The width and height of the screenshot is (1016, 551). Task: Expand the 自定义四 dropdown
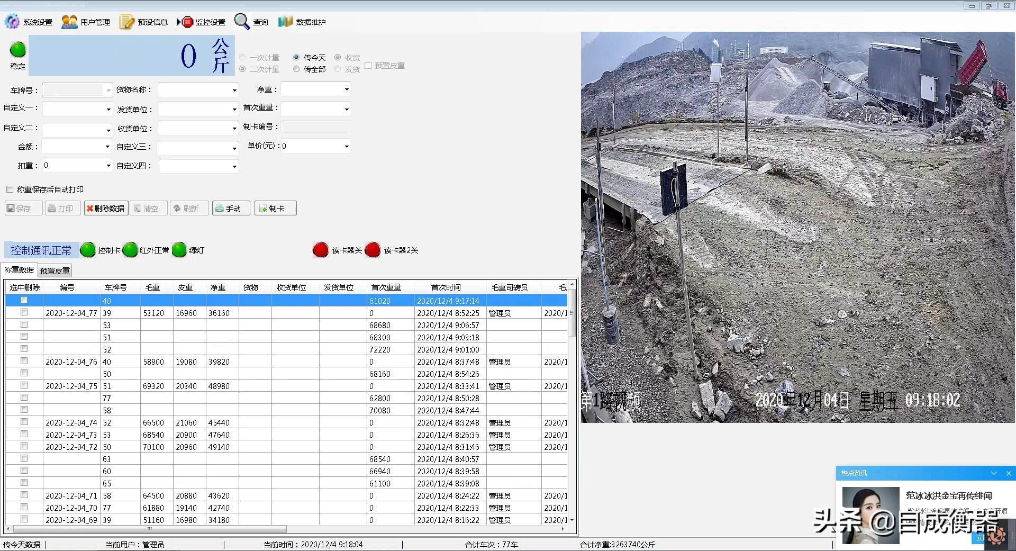click(234, 166)
